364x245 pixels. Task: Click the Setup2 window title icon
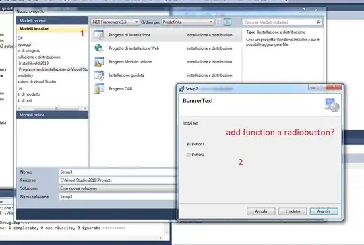(x=181, y=89)
